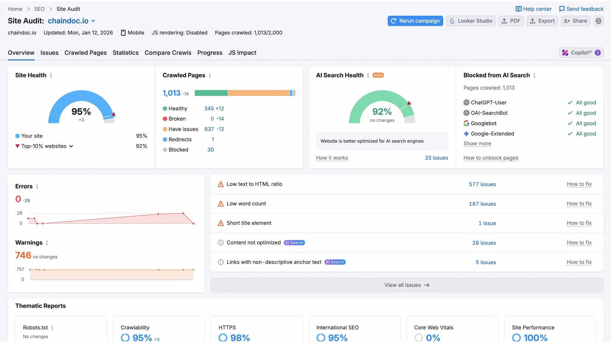Open the 577 issues list
The height and width of the screenshot is (343, 611).
point(482,184)
